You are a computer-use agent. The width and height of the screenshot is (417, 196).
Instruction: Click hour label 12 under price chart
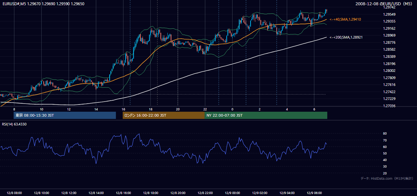point(69,109)
